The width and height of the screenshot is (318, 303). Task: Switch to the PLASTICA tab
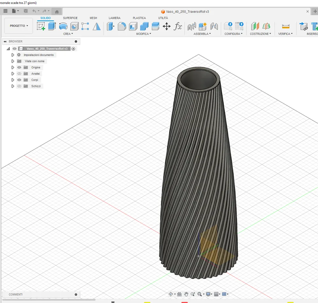click(139, 18)
